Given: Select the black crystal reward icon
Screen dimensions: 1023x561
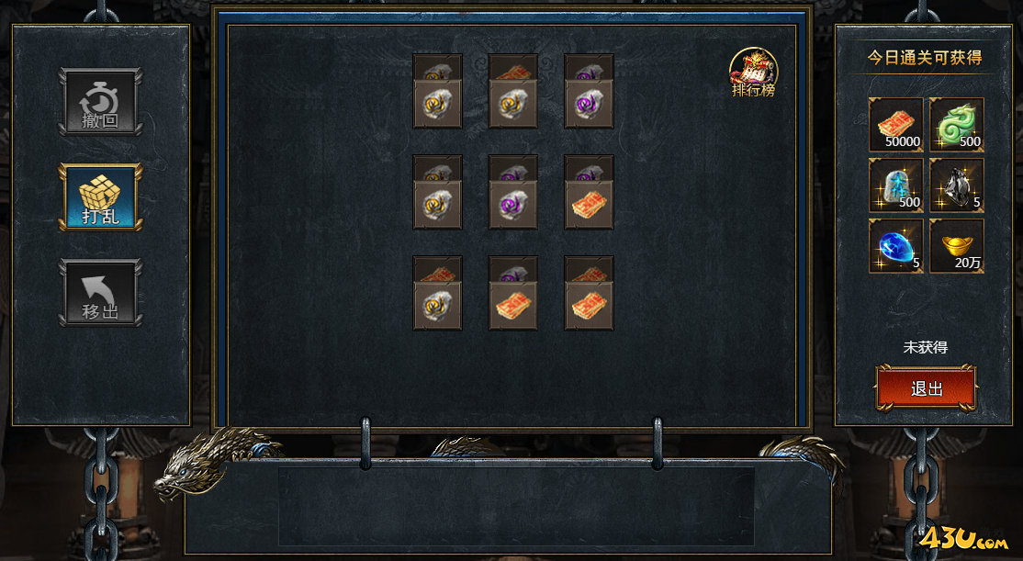Looking at the screenshot, I should pyautogui.click(x=957, y=185).
